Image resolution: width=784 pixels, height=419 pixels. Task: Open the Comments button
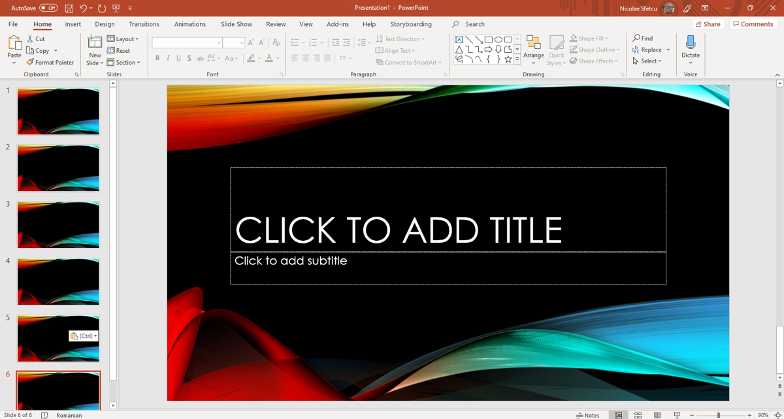(x=753, y=24)
